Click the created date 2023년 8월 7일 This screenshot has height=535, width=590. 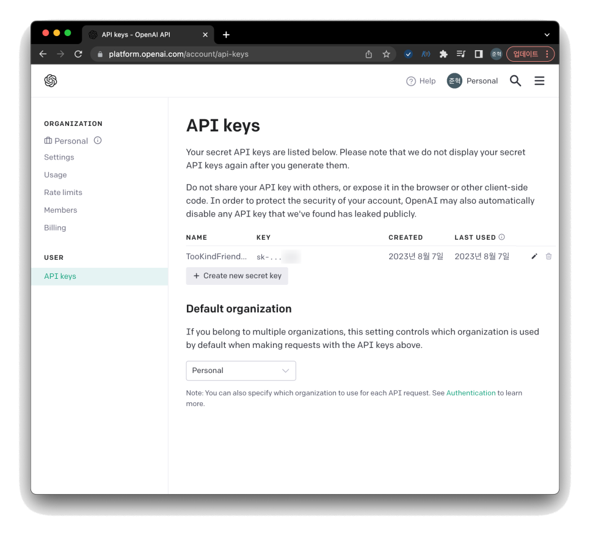[416, 257]
